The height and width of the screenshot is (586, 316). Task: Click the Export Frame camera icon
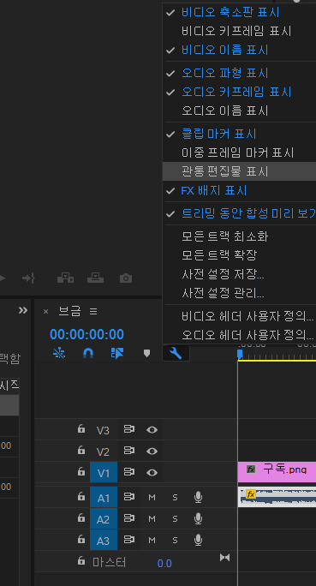coord(126,278)
